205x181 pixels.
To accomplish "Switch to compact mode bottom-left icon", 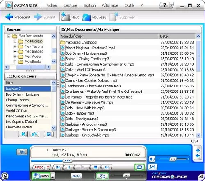I will [x=5, y=176].
